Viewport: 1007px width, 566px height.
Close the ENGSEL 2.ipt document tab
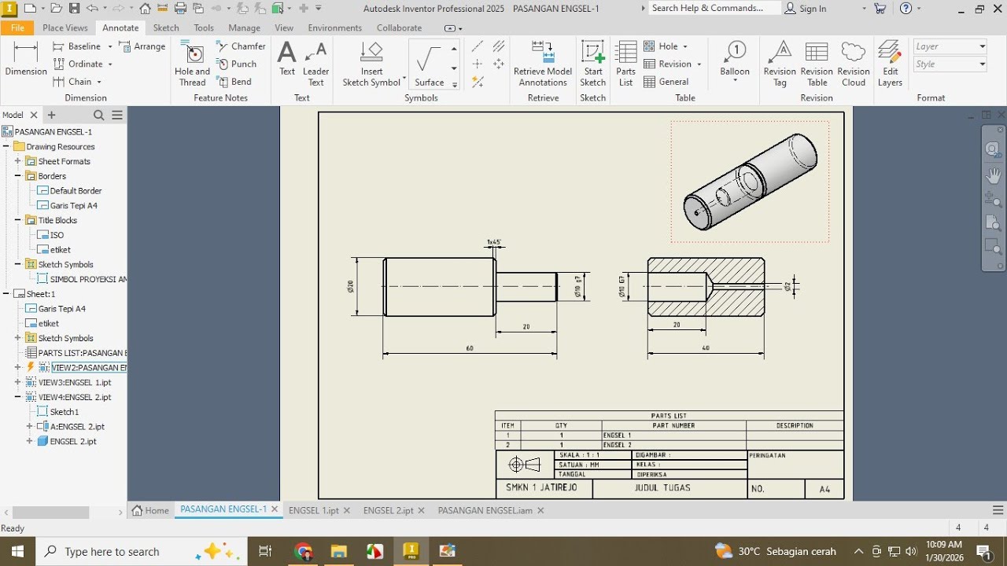[421, 510]
